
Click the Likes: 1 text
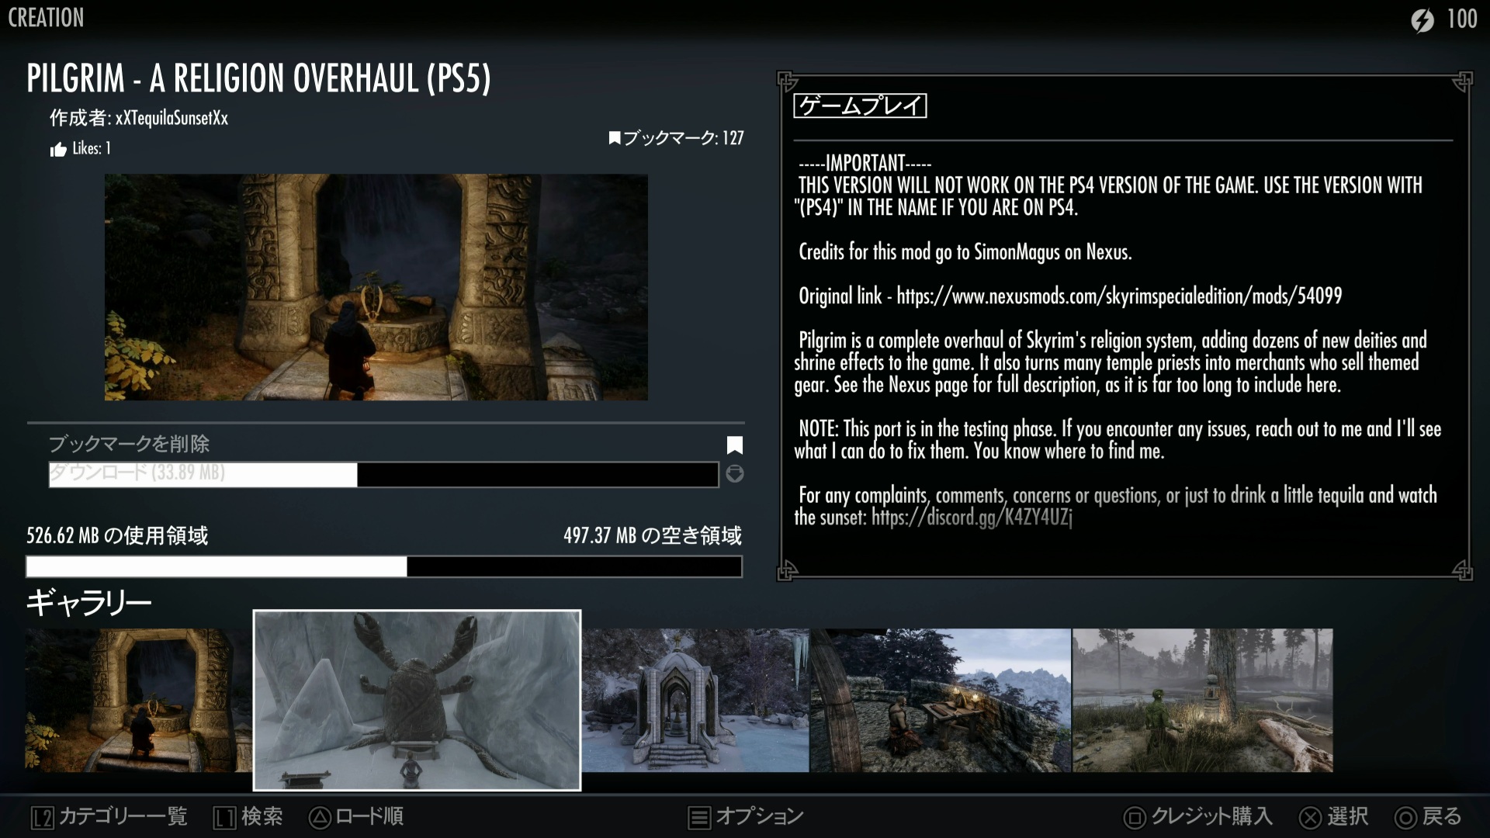tap(92, 148)
